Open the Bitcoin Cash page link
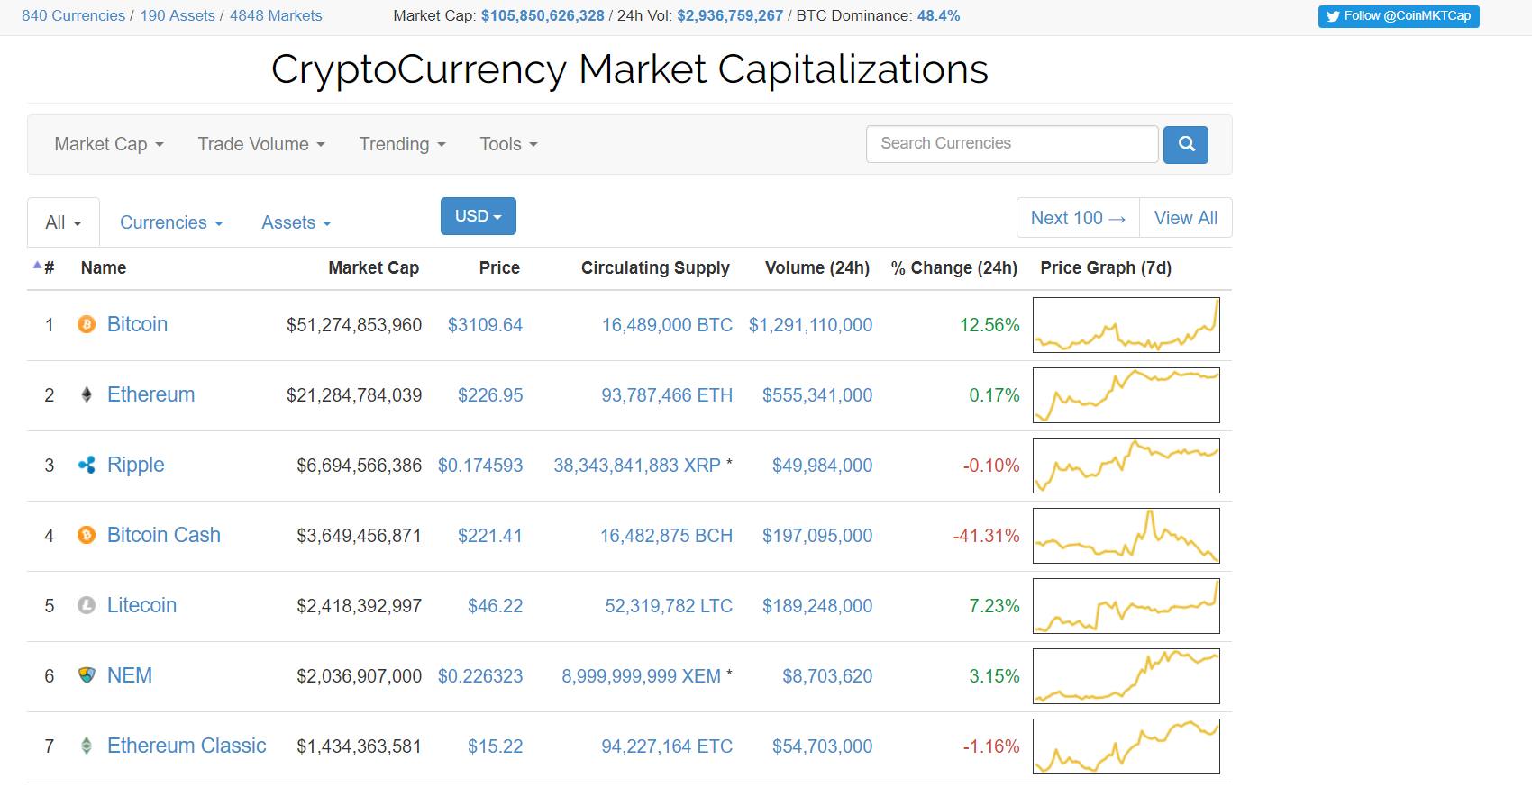Screen dimensions: 1532x787 tap(164, 535)
